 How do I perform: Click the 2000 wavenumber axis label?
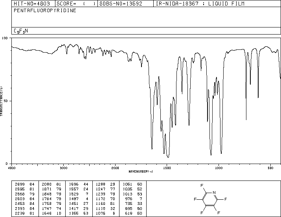115,168
